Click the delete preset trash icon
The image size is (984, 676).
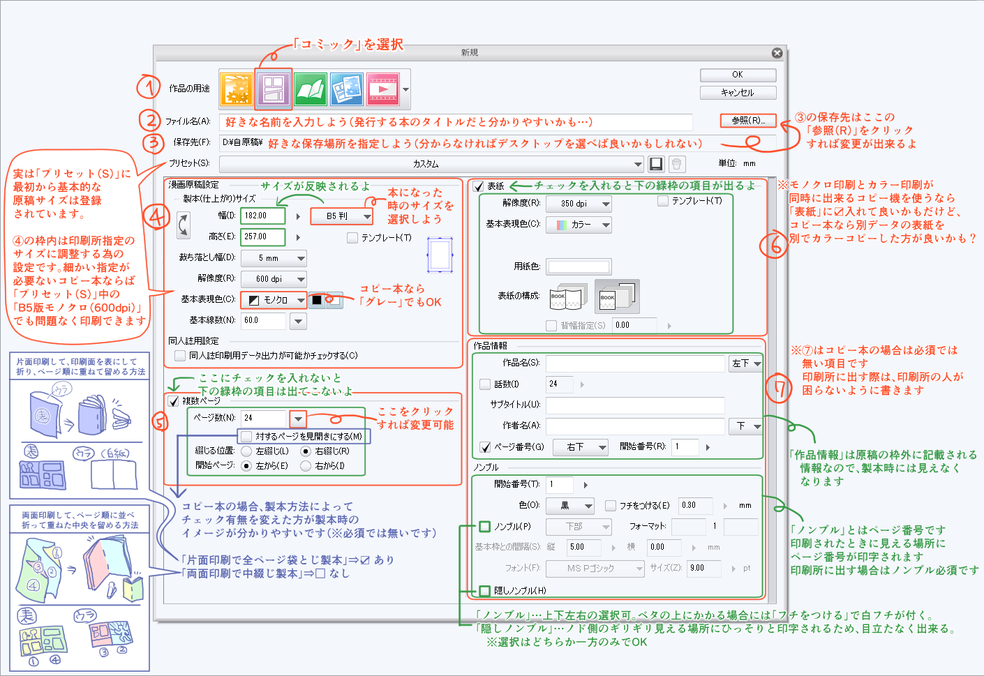pos(677,164)
